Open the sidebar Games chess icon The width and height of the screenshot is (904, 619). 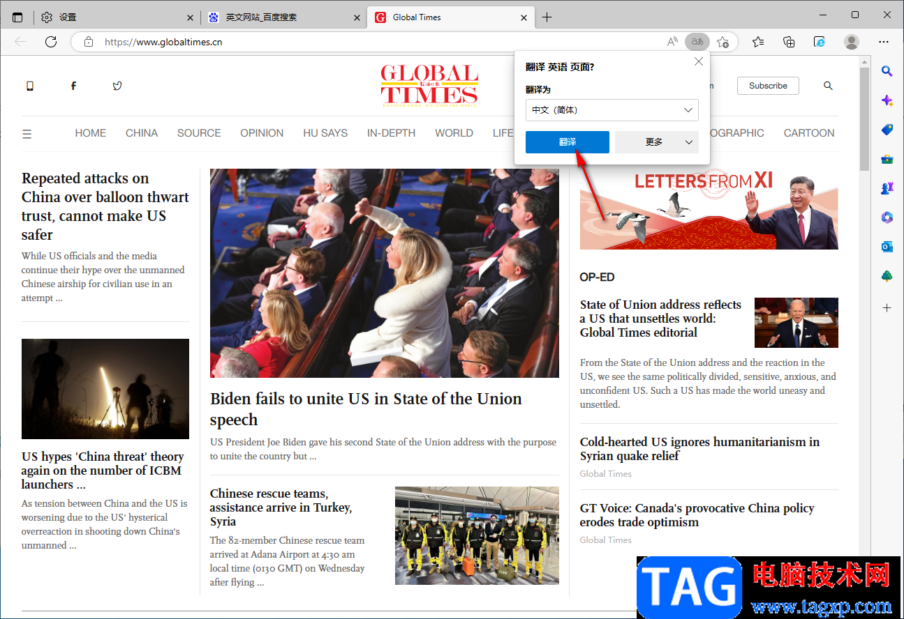(x=887, y=188)
